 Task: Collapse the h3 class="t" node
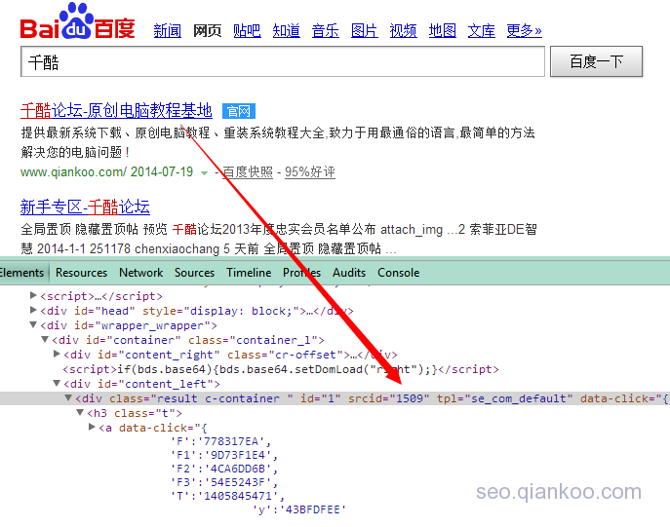80,412
